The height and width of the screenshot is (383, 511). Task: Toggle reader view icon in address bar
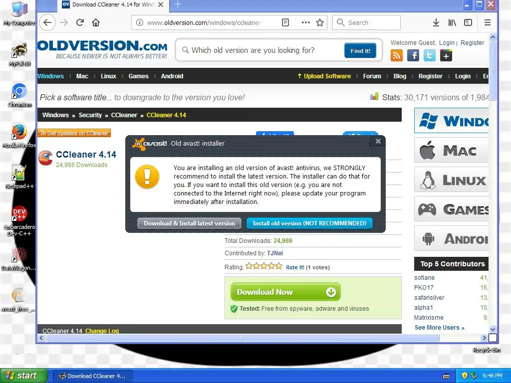click(285, 22)
